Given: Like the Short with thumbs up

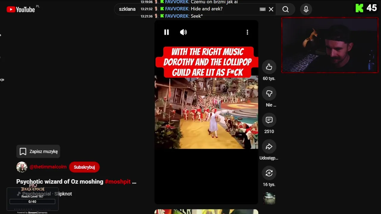Looking at the screenshot, I should pyautogui.click(x=269, y=67).
